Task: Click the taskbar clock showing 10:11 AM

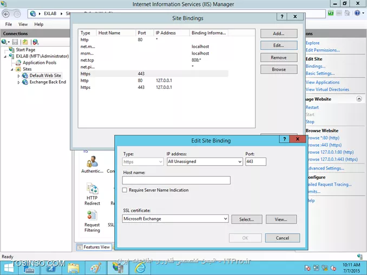Action: click(x=351, y=268)
